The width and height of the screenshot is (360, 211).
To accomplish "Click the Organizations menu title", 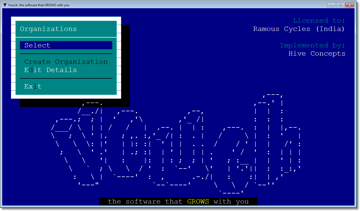I will coord(48,29).
